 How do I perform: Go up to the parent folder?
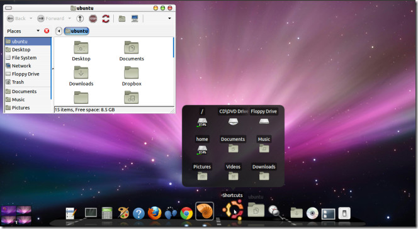[x=80, y=19]
